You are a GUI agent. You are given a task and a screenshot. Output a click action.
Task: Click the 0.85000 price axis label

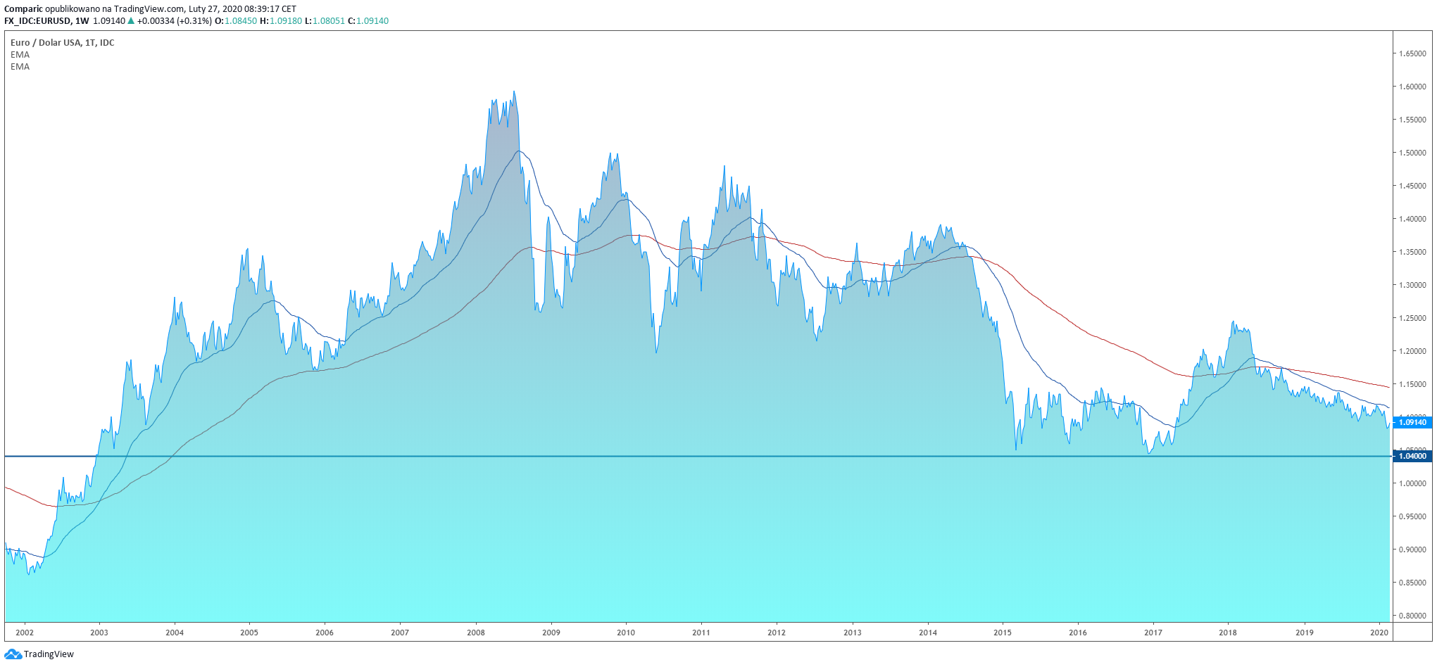[x=1412, y=583]
